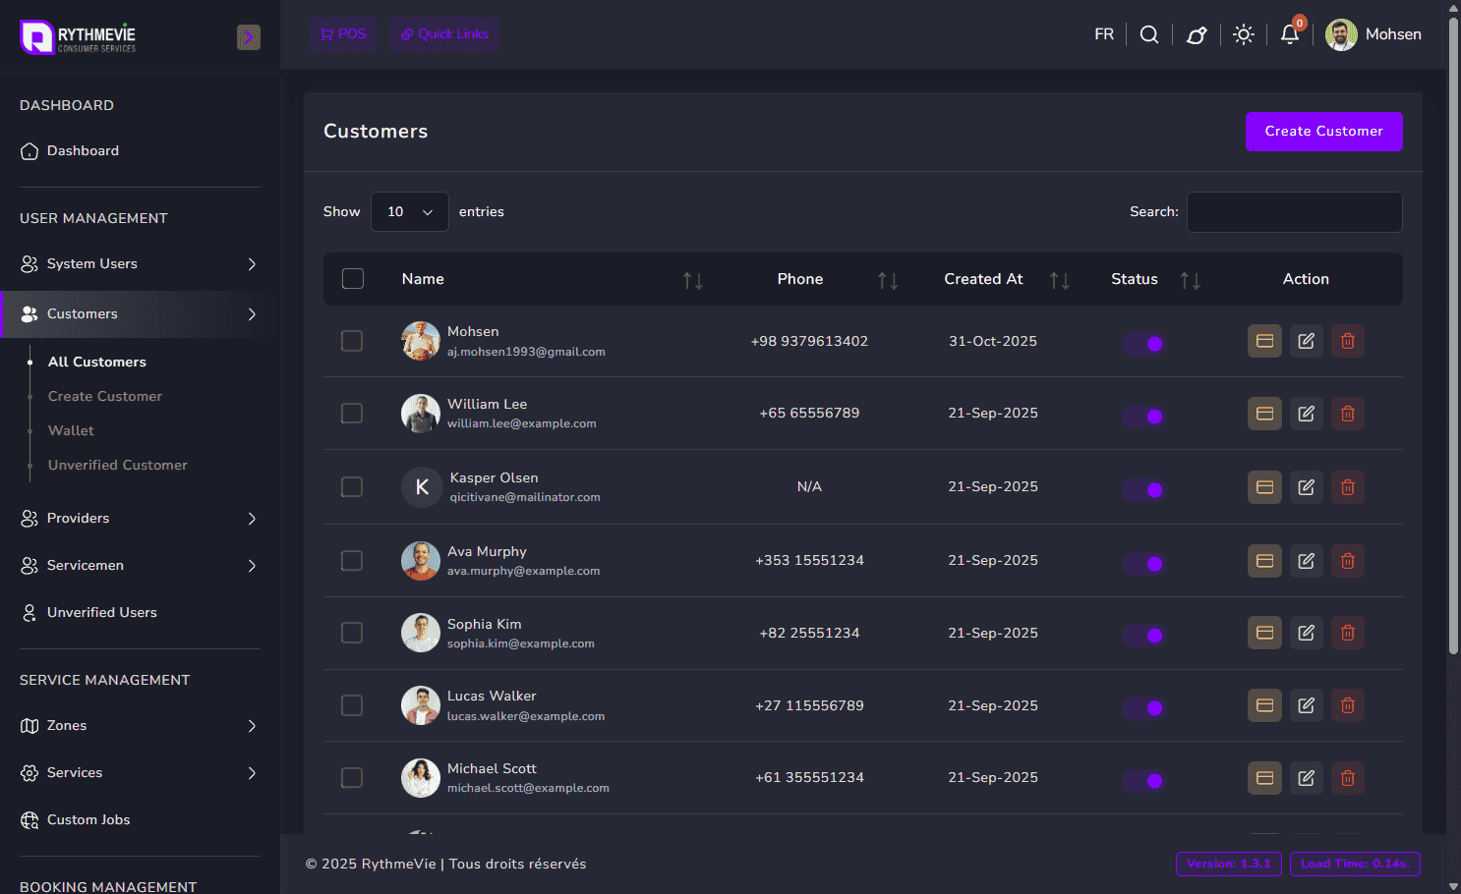
Task: Focus the Search input field
Action: (x=1295, y=212)
